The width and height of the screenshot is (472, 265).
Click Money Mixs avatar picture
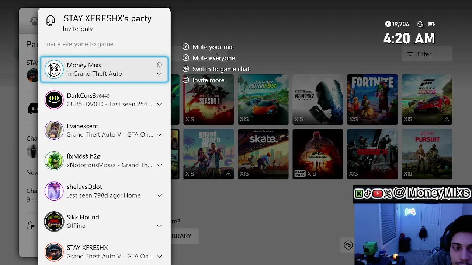click(x=54, y=69)
